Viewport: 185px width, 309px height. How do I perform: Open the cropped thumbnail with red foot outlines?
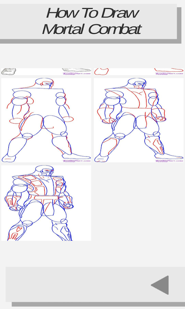(x=139, y=71)
